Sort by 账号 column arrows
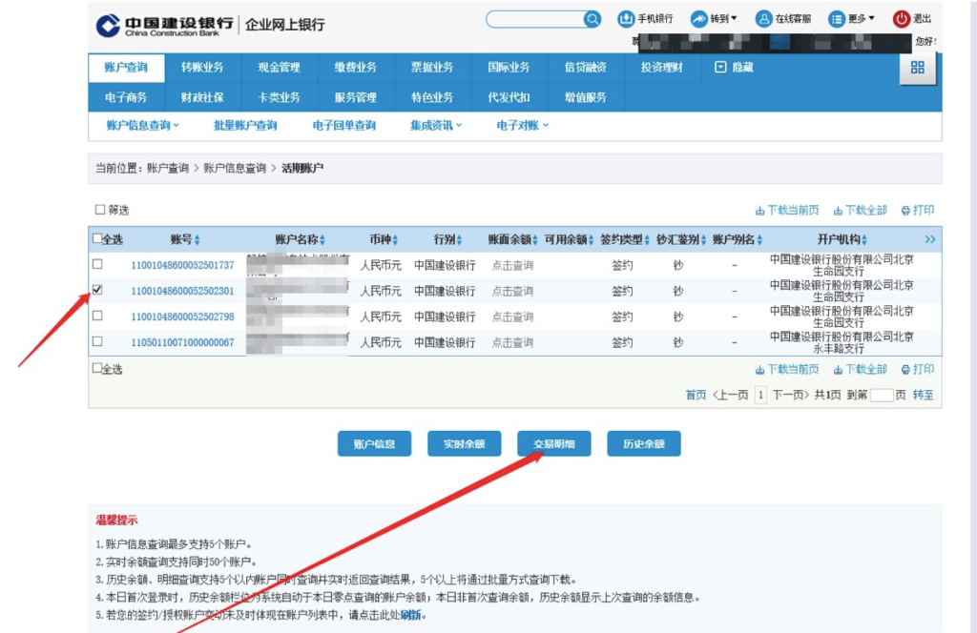This screenshot has height=633, width=977. pos(197,240)
